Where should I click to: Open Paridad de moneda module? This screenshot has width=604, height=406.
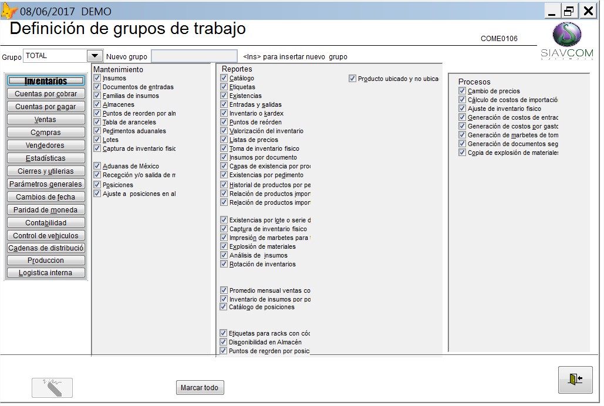[x=46, y=210]
